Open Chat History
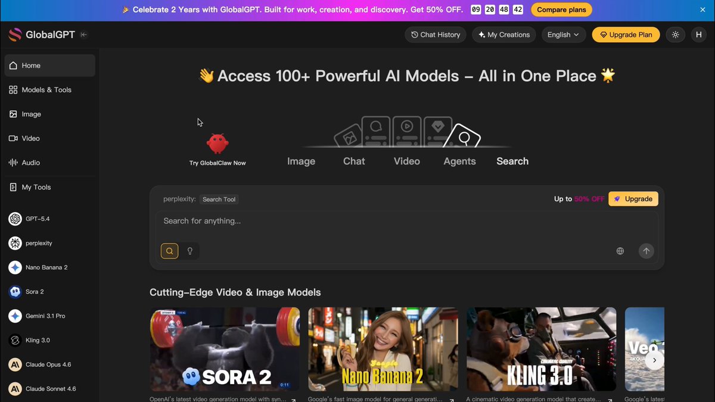This screenshot has height=402, width=715. click(x=436, y=35)
